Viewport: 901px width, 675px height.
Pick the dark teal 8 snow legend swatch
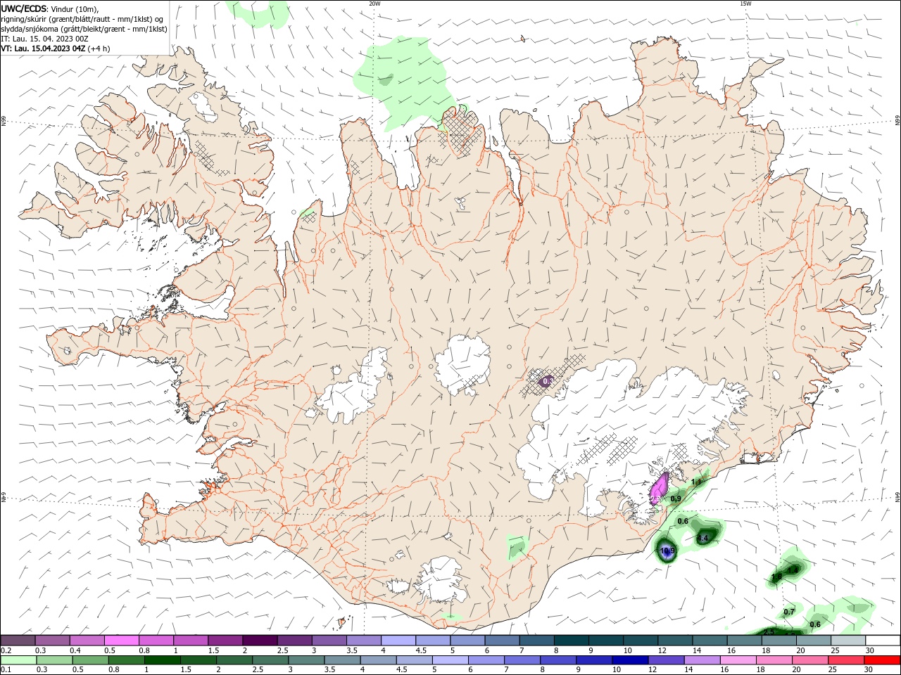tap(571, 640)
